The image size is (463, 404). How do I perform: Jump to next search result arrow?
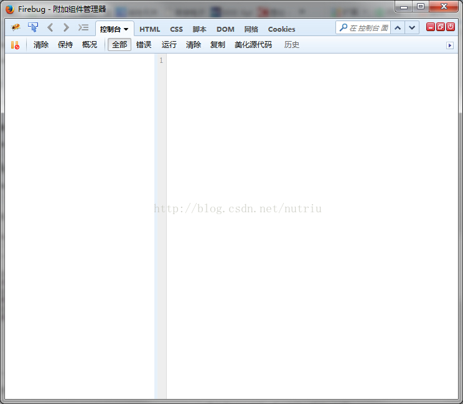pos(412,28)
